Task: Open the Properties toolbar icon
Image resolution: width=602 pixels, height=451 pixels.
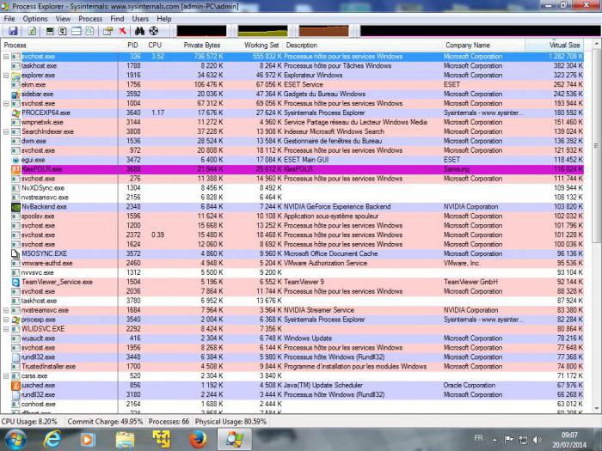Action: pos(107,31)
